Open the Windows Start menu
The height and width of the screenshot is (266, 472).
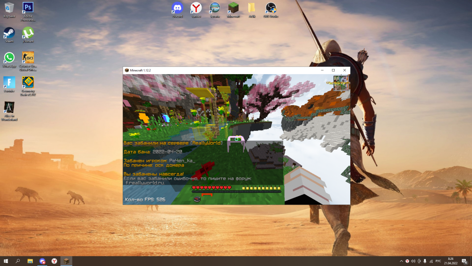coord(6,261)
